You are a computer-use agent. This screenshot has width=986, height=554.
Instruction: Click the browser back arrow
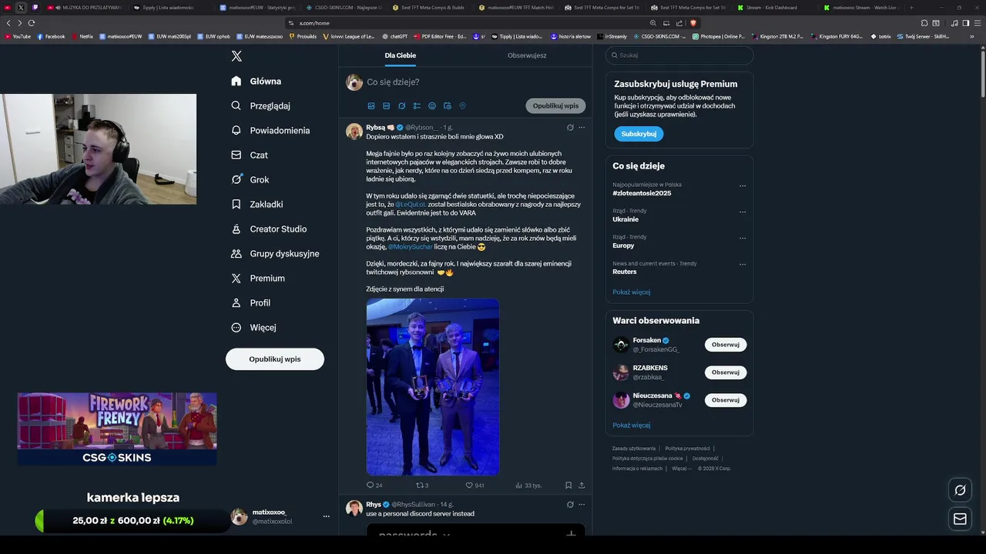pyautogui.click(x=8, y=23)
